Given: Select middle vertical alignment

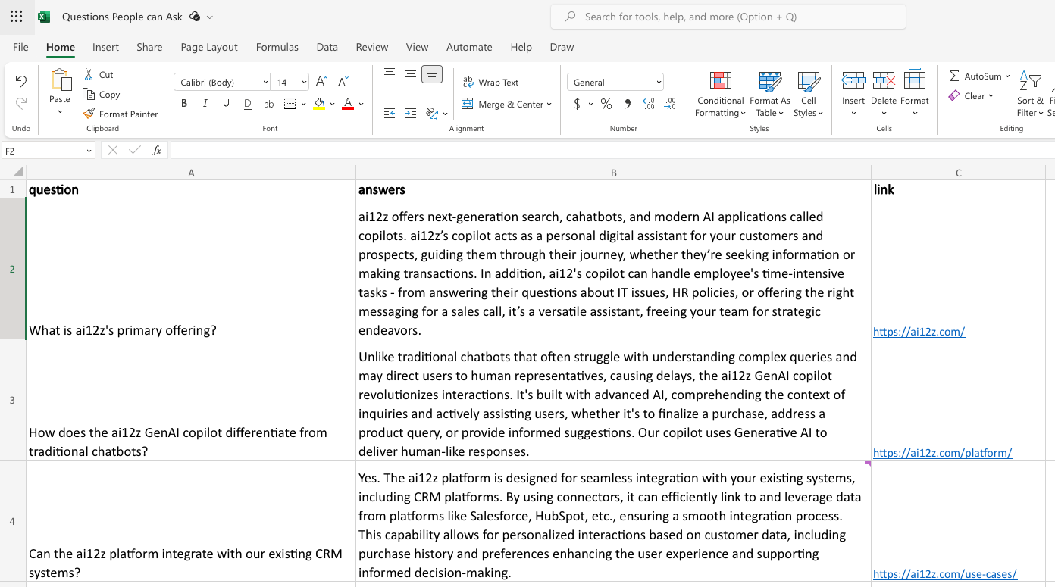Looking at the screenshot, I should pos(411,73).
